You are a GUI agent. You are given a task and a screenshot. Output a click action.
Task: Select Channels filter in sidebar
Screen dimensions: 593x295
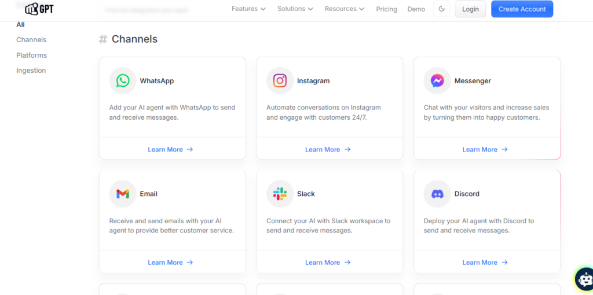pos(31,40)
